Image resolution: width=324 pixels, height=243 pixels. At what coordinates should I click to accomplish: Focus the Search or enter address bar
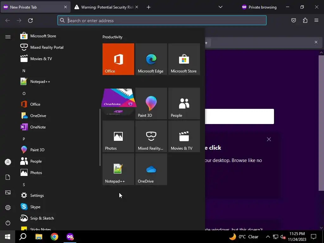pyautogui.click(x=162, y=20)
